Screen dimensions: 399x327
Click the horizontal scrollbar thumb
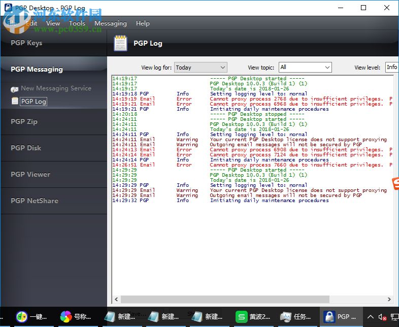point(225,299)
